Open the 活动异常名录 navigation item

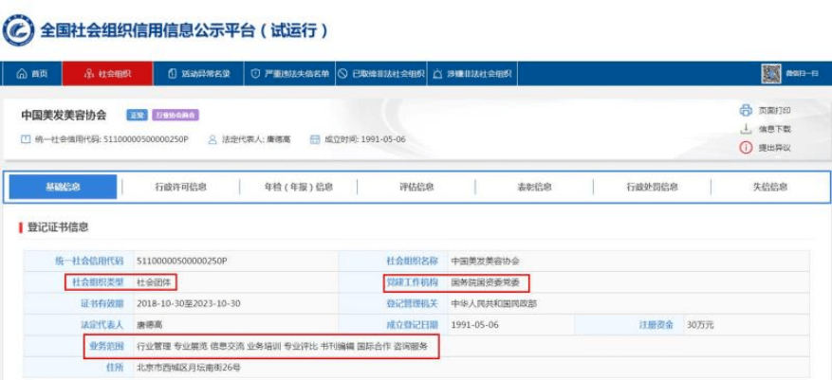click(x=199, y=74)
